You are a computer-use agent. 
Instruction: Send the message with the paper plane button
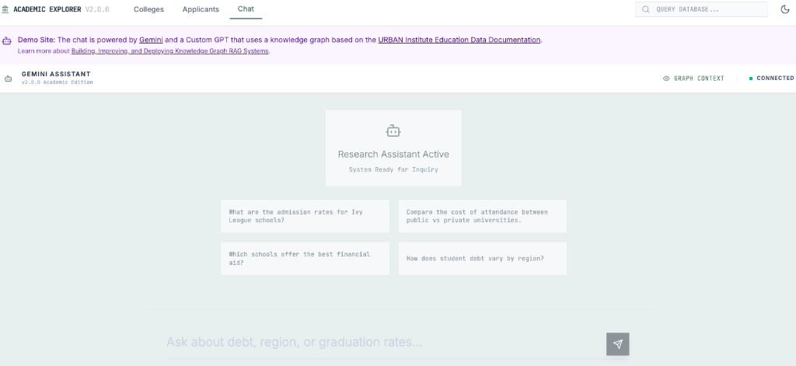[617, 344]
